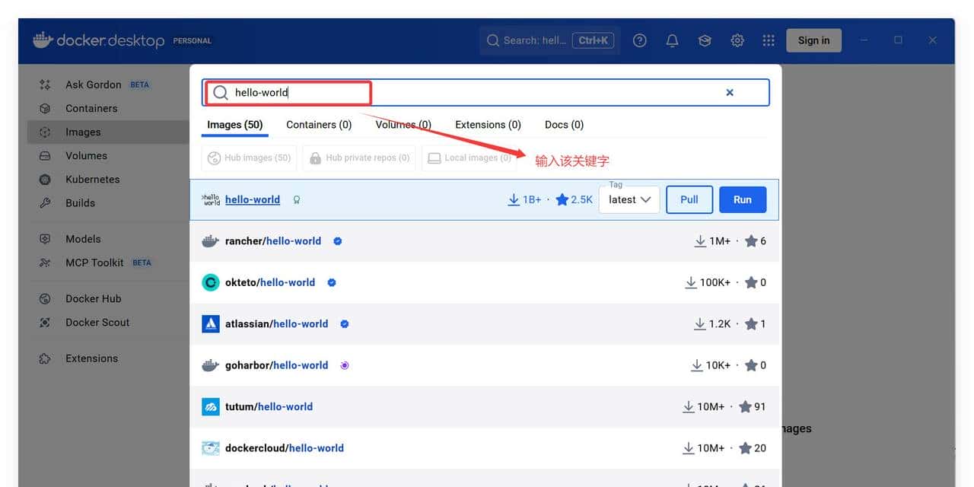Click the rancher/hello-world whale icon
The height and width of the screenshot is (487, 974).
click(x=211, y=241)
